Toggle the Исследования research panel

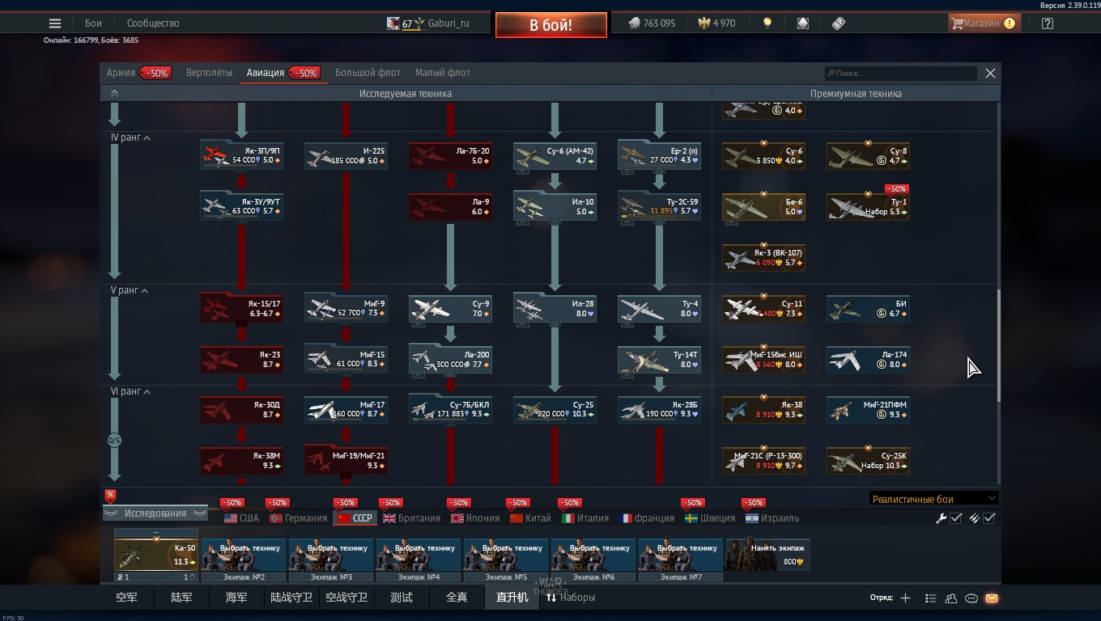(x=155, y=513)
